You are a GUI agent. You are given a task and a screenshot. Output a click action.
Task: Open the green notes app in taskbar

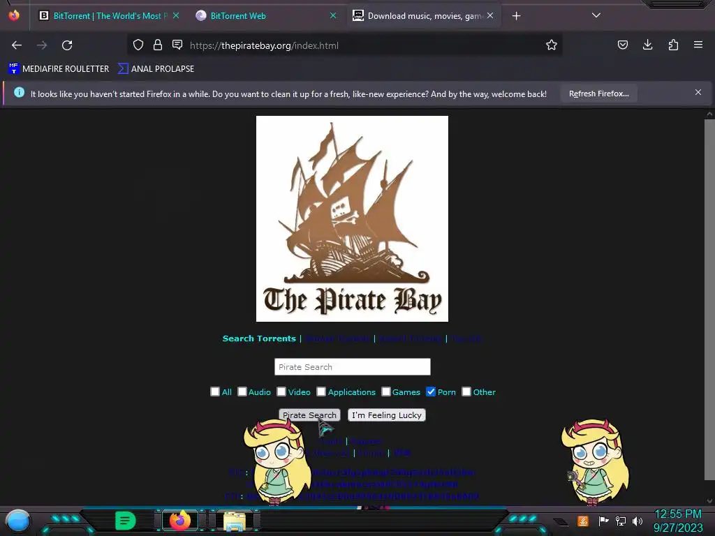[x=126, y=521]
